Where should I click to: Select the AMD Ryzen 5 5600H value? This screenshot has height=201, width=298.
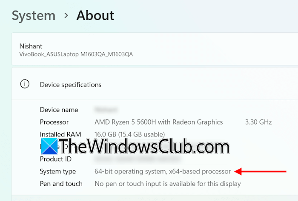[x=158, y=122]
